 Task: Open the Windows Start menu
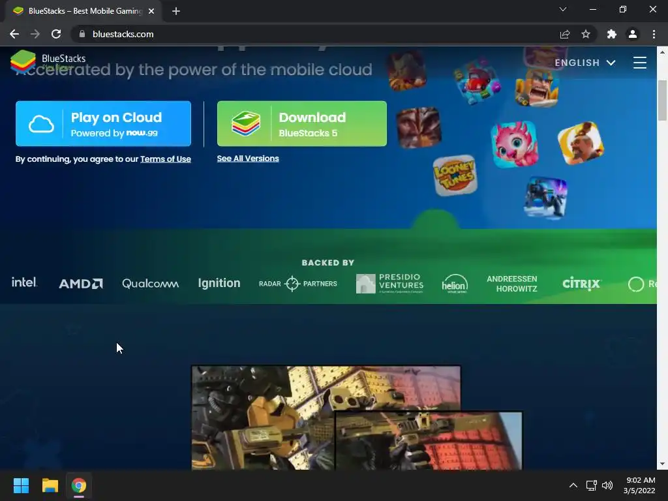click(x=21, y=485)
